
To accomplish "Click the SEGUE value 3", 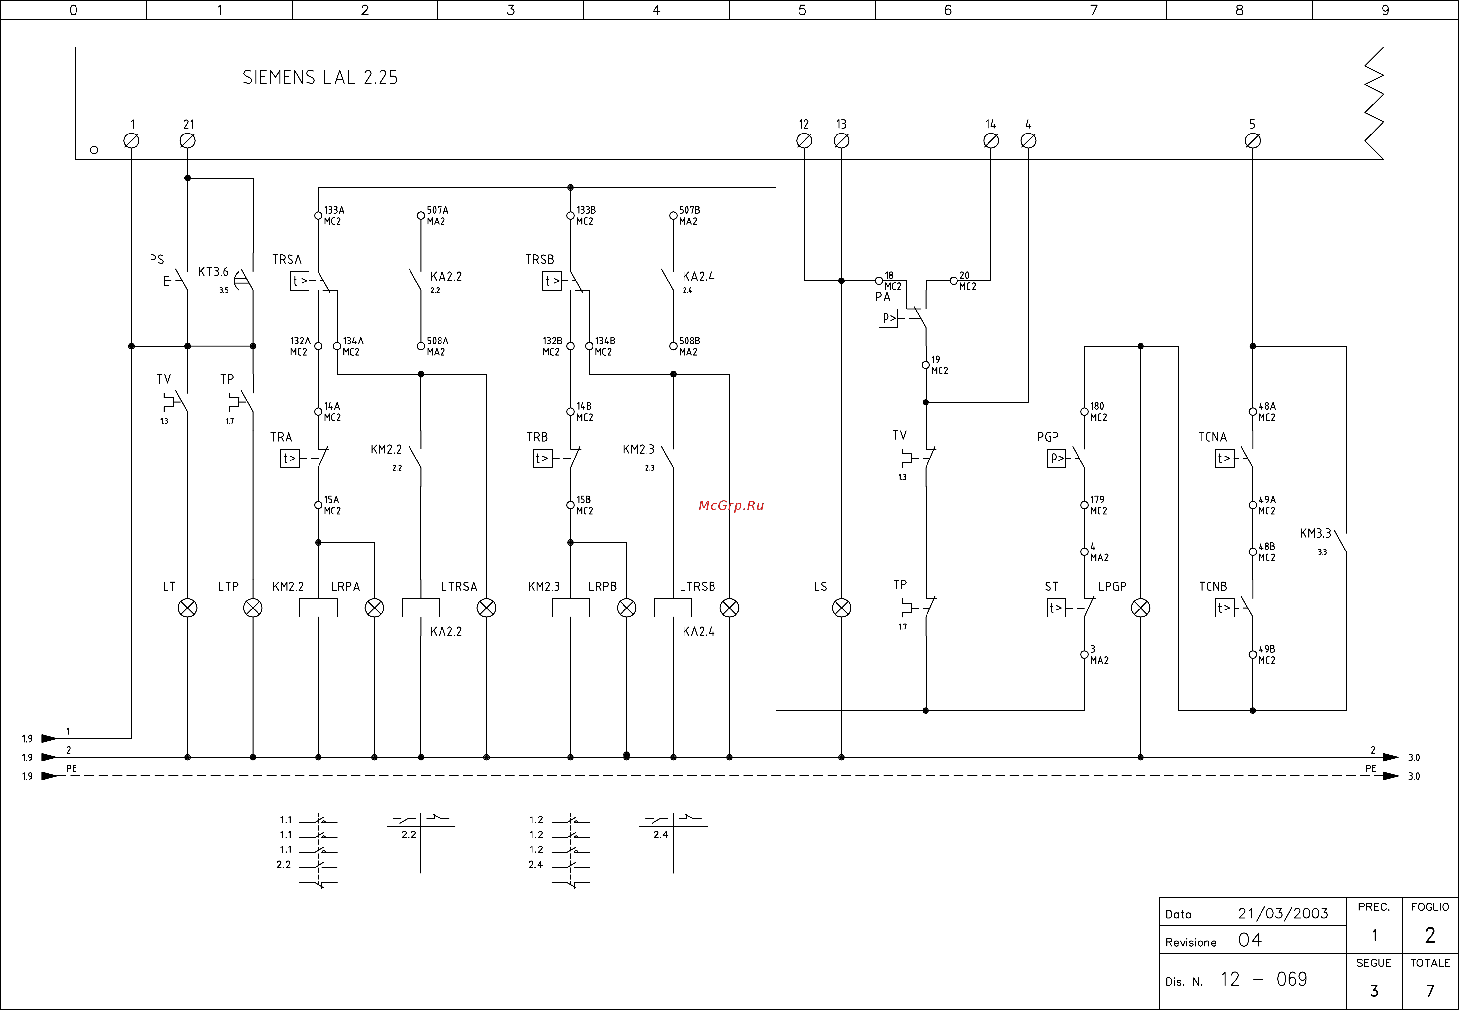I will click(x=1374, y=990).
